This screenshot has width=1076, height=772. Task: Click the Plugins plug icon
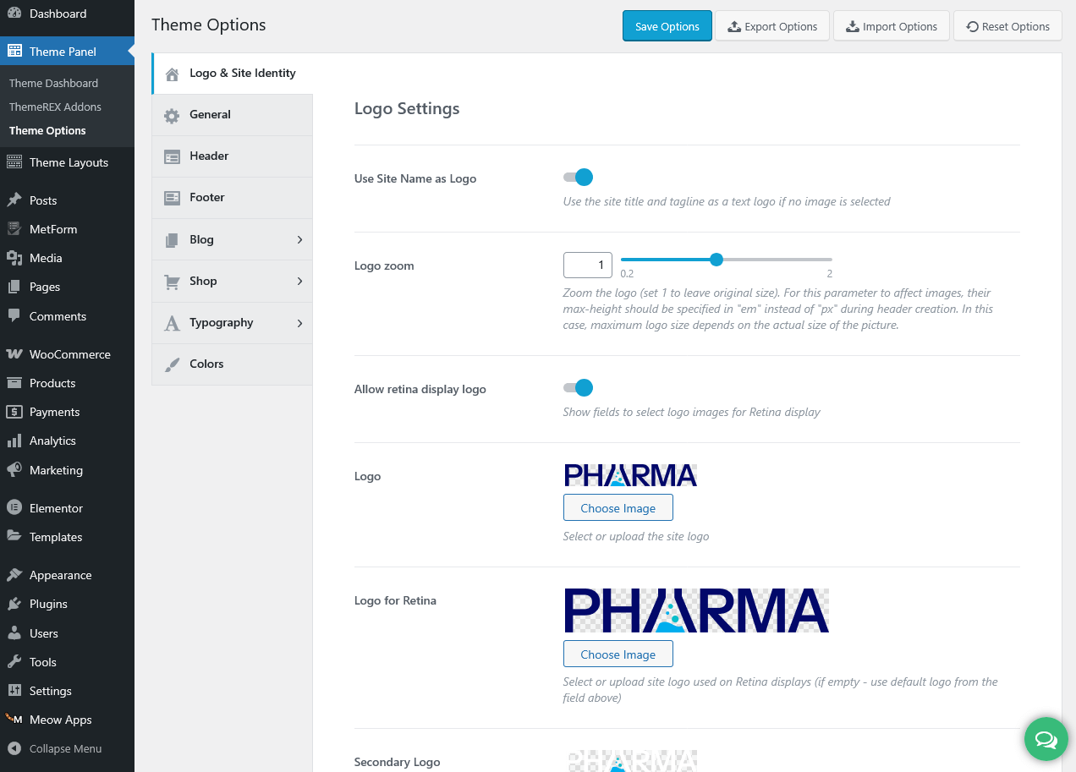[14, 604]
